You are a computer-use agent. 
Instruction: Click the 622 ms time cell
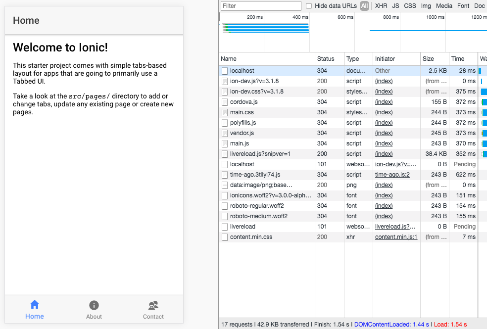click(465, 175)
